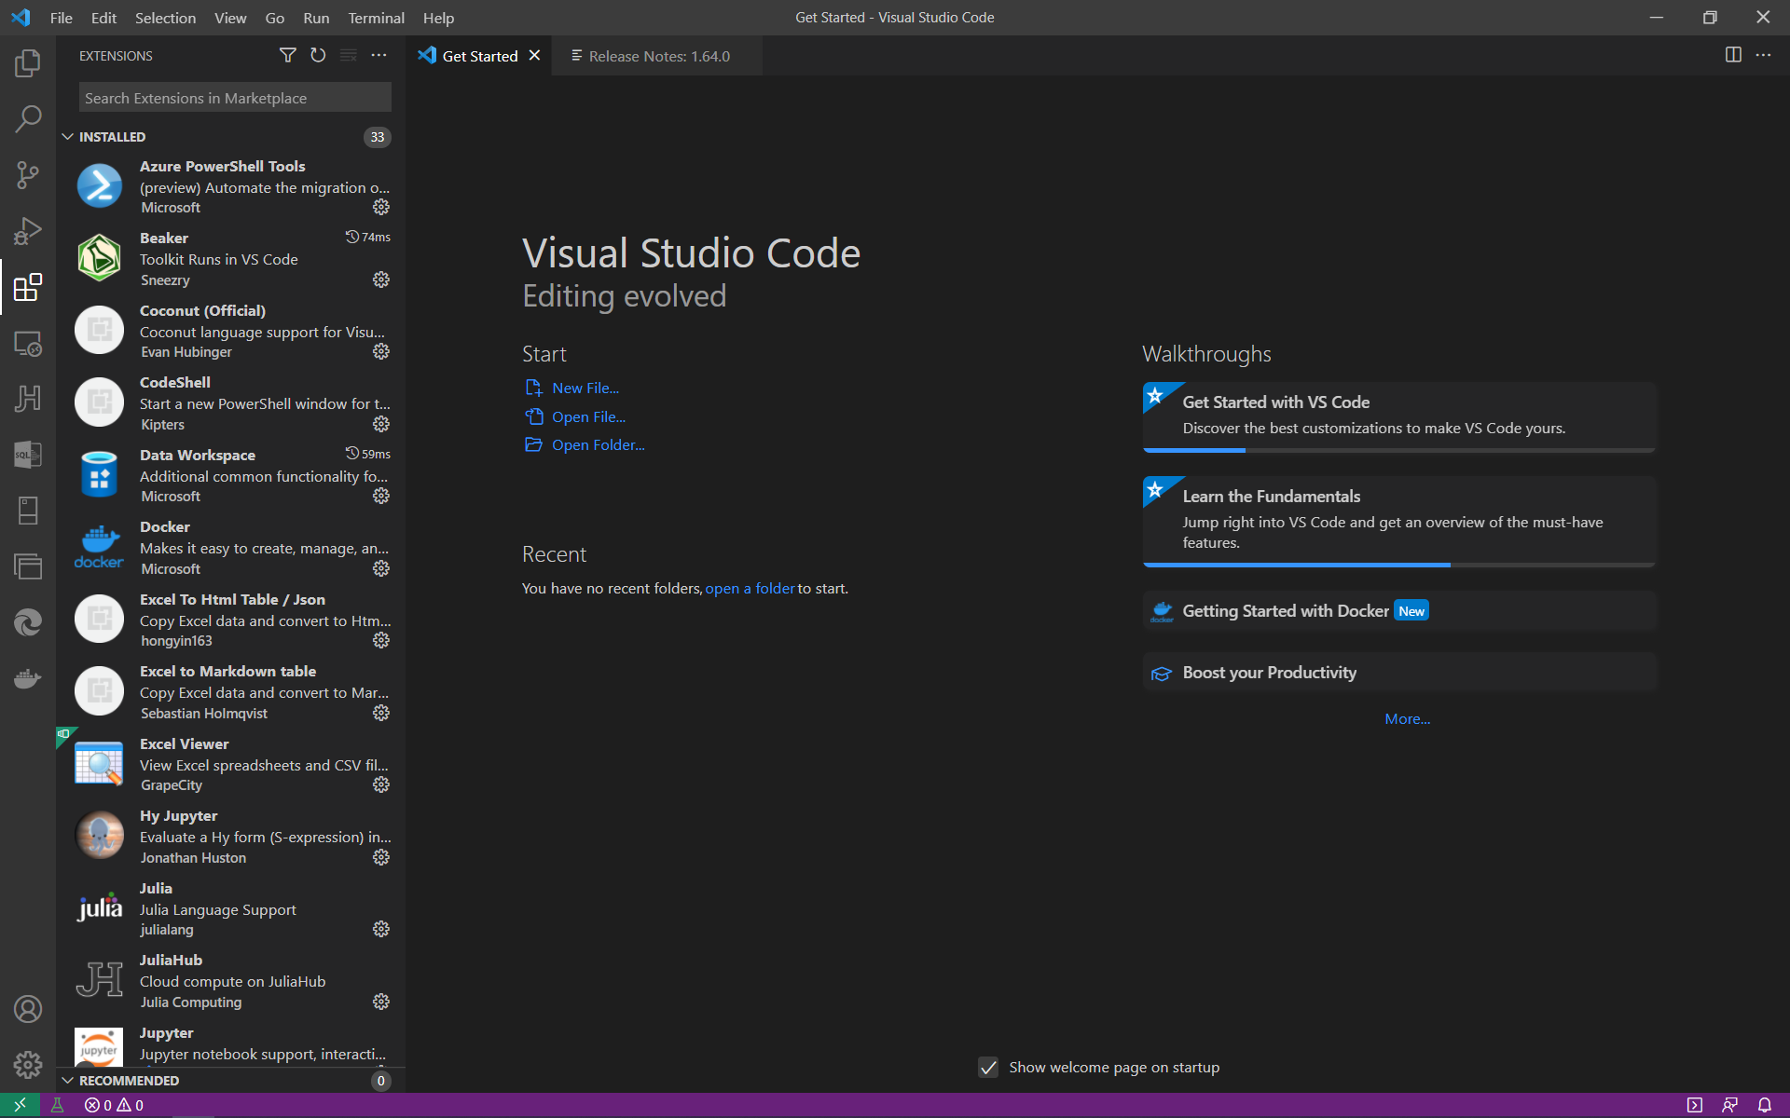Open the Accounts menu in activity bar

click(x=28, y=1009)
